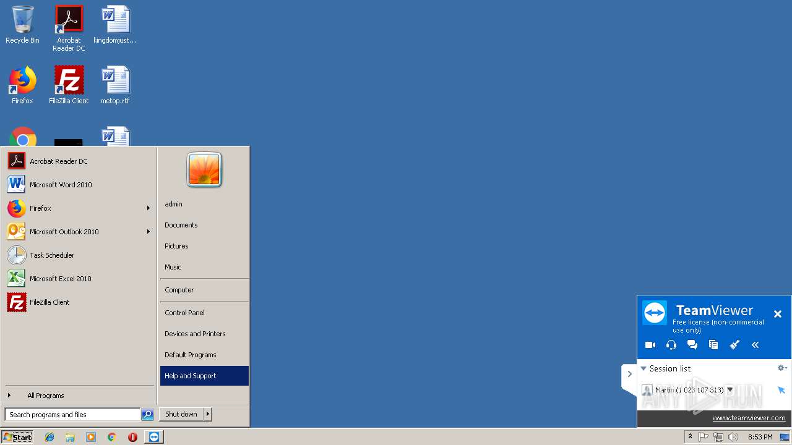This screenshot has width=792, height=445.
Task: Launch Task Scheduler from Start menu
Action: click(x=79, y=255)
